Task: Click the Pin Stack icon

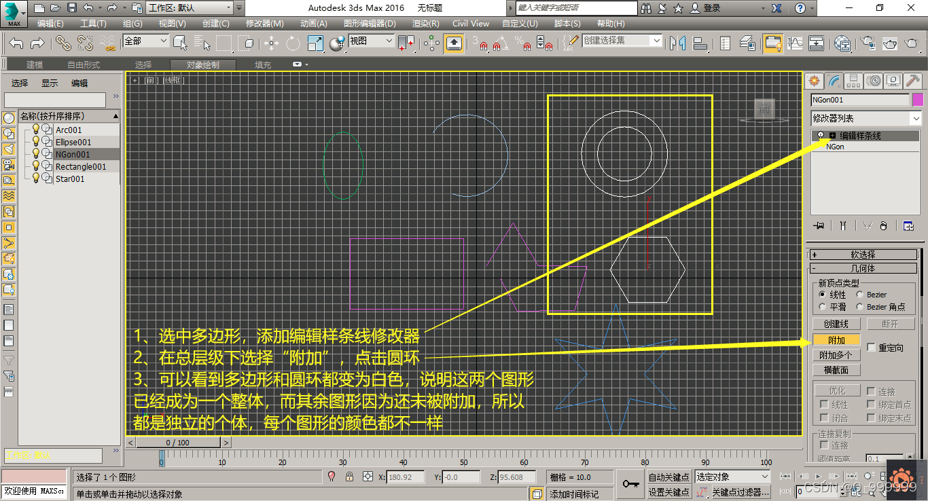Action: tap(819, 226)
